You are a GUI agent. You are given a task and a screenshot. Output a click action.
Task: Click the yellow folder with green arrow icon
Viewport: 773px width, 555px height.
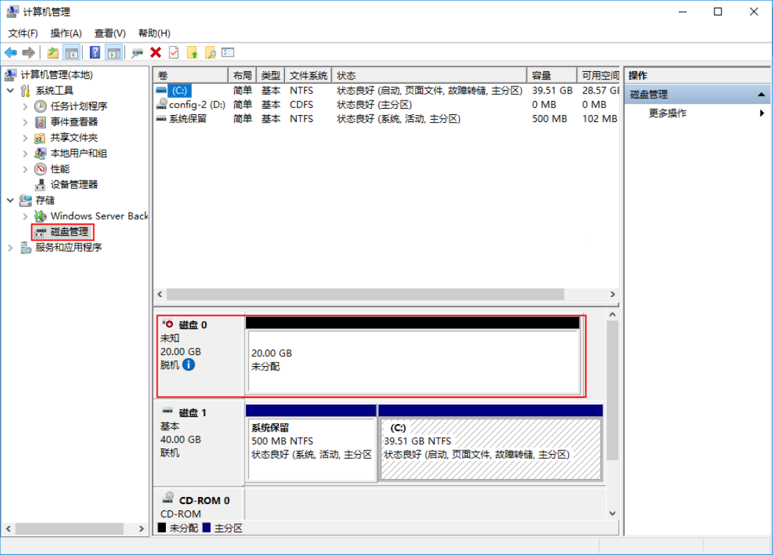click(192, 52)
